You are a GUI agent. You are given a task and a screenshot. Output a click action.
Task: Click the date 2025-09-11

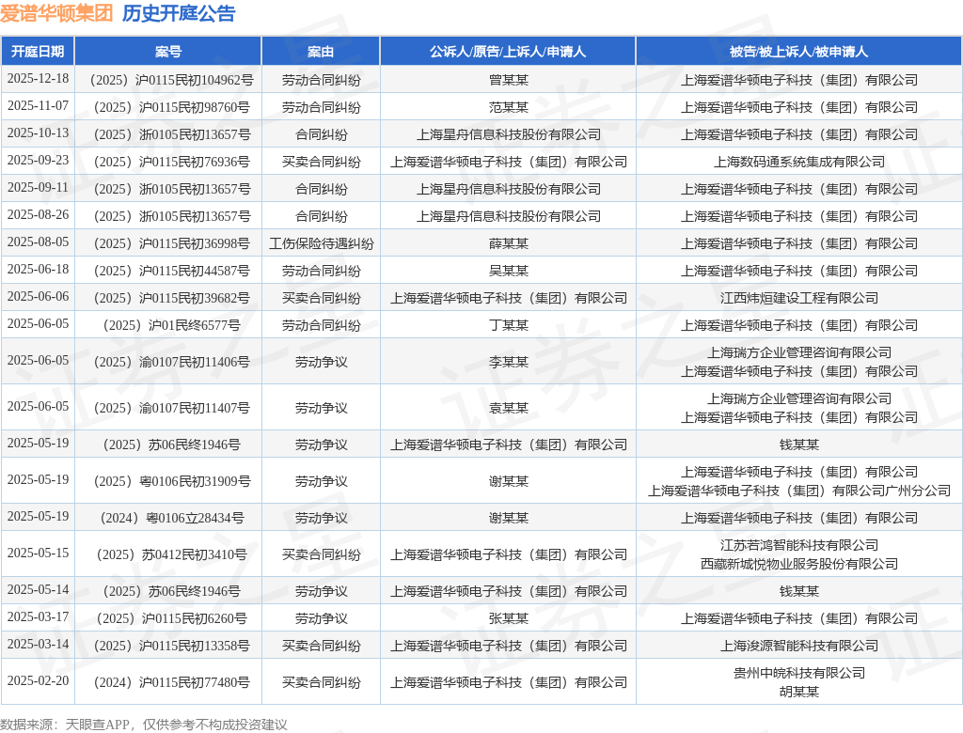(x=38, y=187)
